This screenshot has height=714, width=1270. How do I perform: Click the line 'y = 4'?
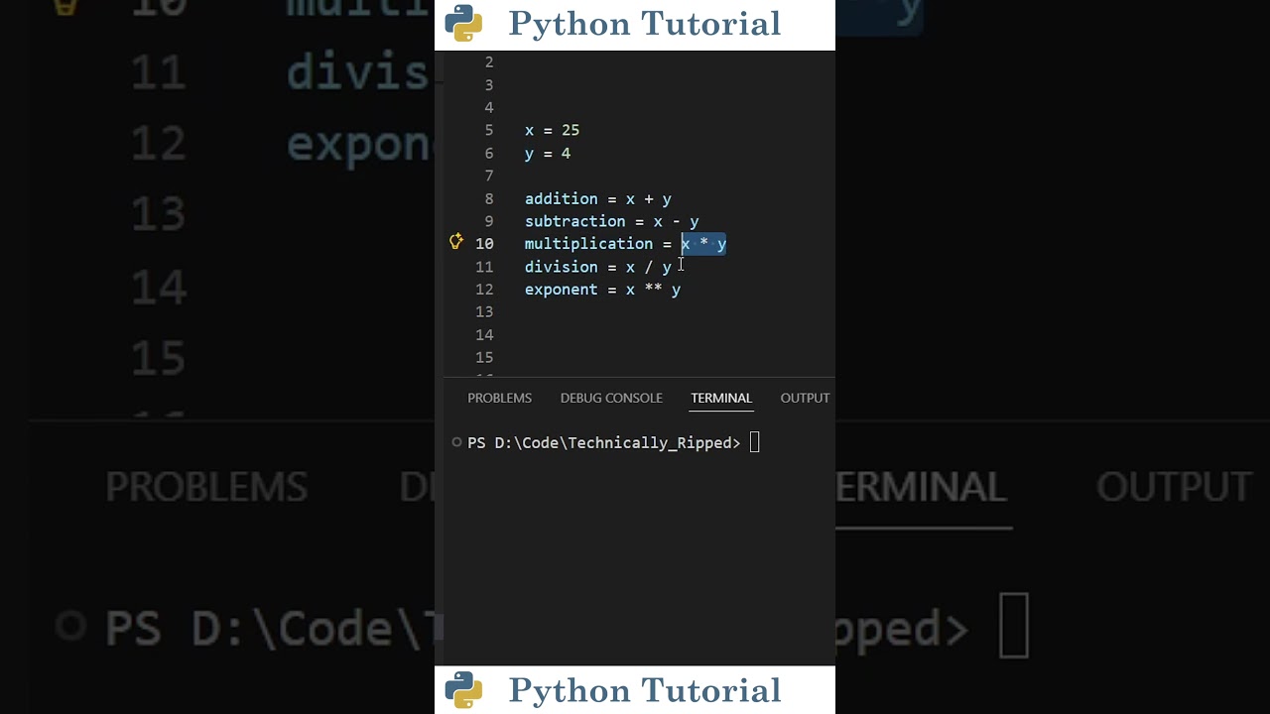point(548,153)
